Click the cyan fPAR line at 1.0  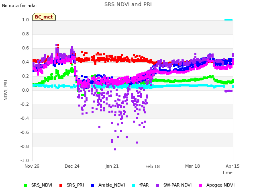pyautogui.click(x=228, y=21)
